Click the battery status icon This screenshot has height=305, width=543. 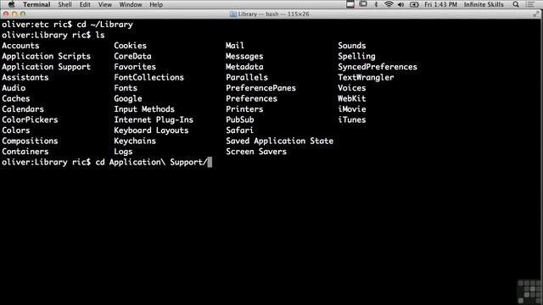(x=414, y=4)
